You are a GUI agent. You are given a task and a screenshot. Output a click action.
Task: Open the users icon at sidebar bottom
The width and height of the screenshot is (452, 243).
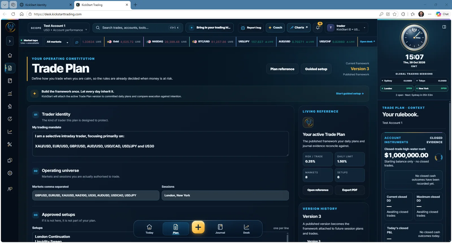point(10,189)
